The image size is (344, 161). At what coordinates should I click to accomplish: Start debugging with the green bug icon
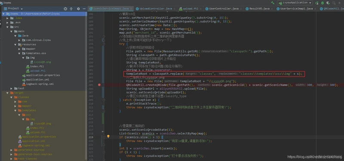tap(322, 3)
